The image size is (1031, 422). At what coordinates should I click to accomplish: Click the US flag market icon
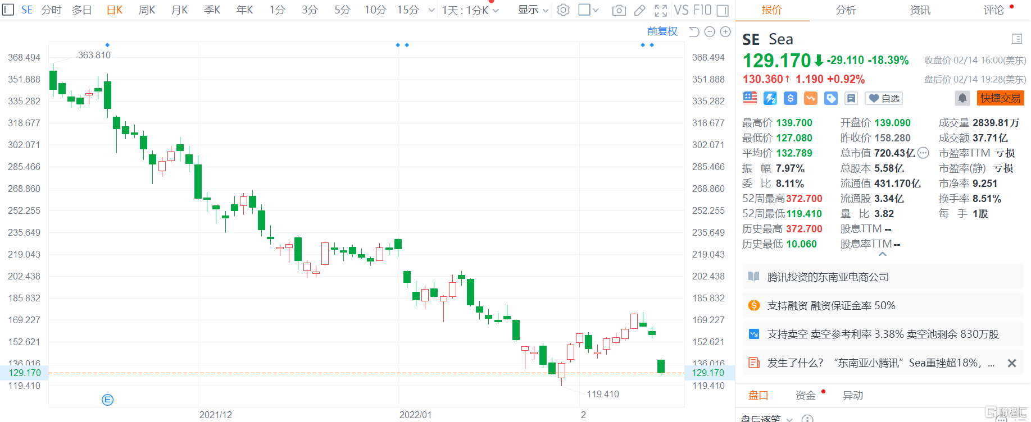(750, 98)
